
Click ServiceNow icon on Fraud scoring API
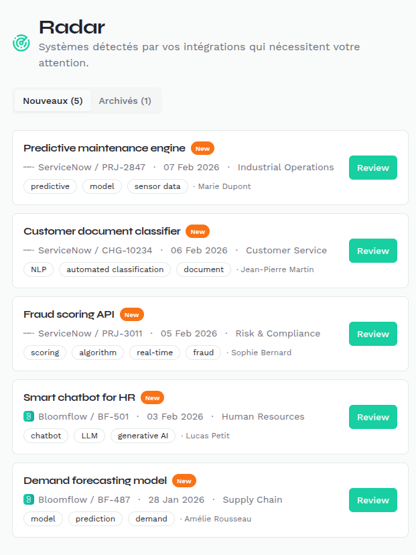click(x=28, y=334)
